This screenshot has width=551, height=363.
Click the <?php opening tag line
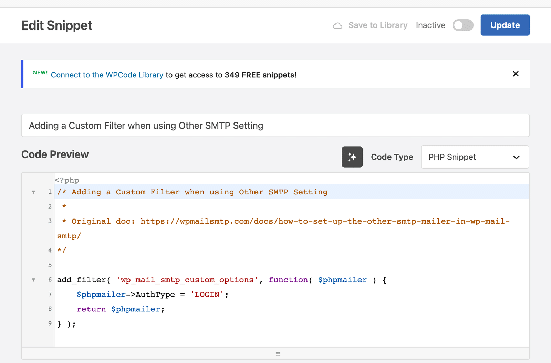[67, 180]
